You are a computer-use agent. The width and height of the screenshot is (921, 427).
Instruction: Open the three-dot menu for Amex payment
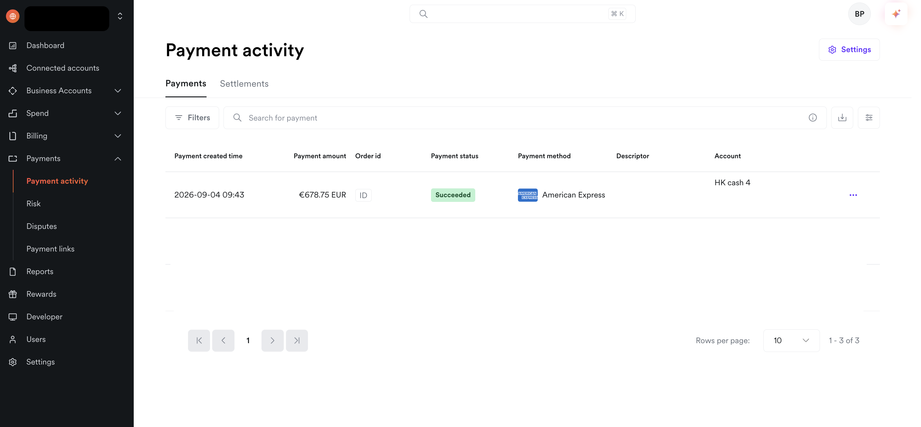pyautogui.click(x=853, y=195)
